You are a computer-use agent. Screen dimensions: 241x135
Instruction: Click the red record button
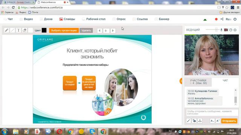[216, 19]
